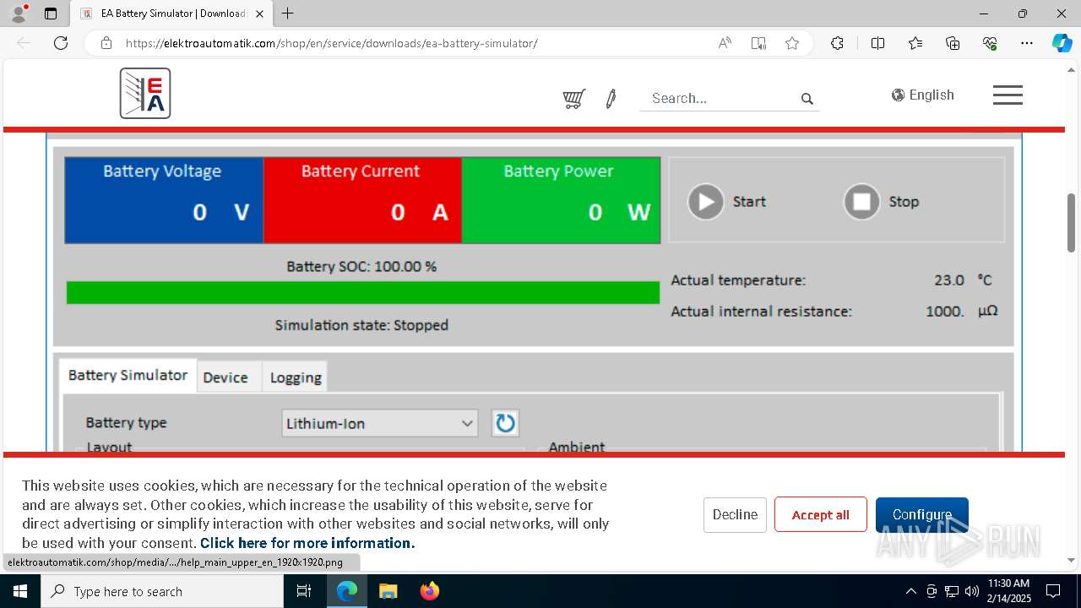Open the immersive reader icon
This screenshot has width=1081, height=608.
tap(758, 43)
